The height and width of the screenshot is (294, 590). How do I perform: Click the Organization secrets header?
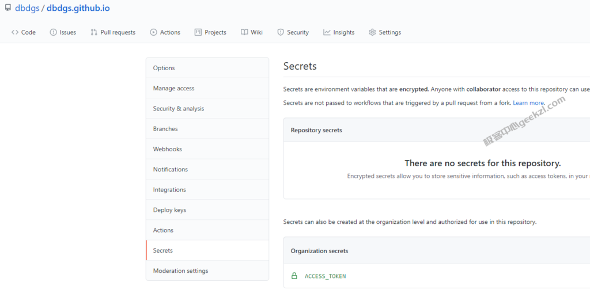319,251
